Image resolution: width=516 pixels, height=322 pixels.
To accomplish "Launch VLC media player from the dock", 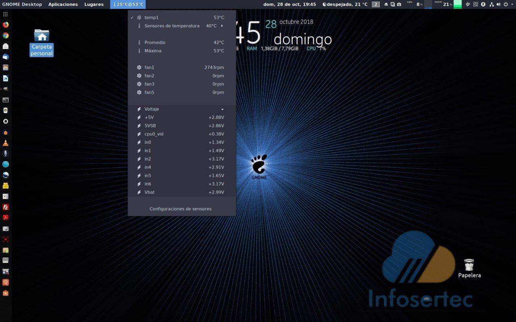I will [x=6, y=143].
